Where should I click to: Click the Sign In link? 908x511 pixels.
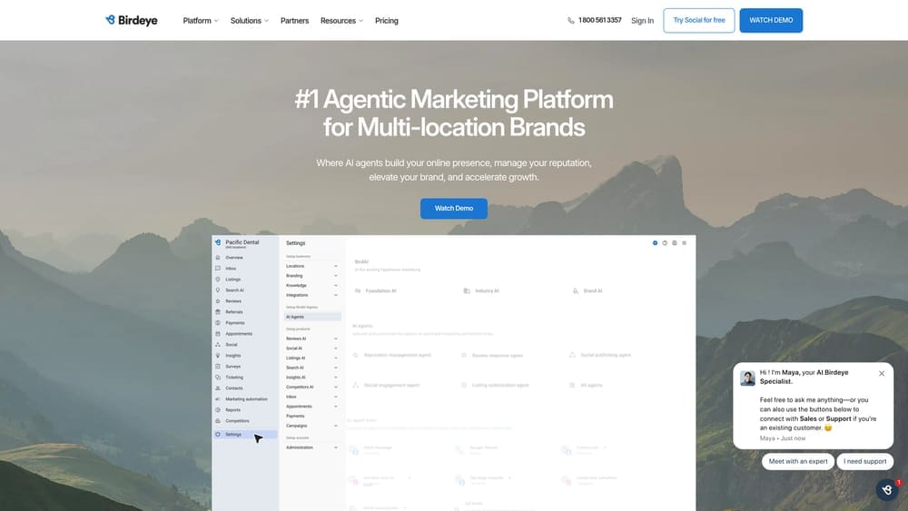pyautogui.click(x=642, y=20)
